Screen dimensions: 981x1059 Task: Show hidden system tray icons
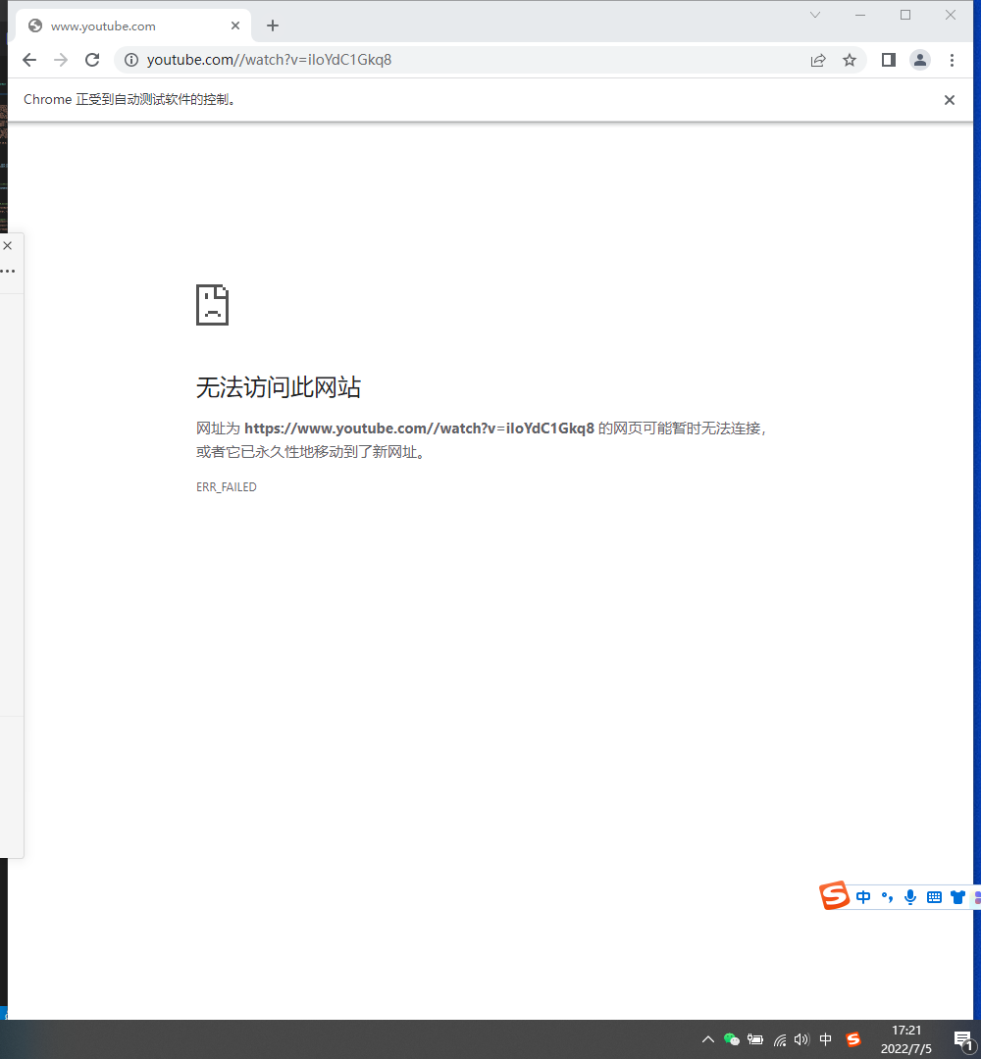pyautogui.click(x=707, y=1039)
